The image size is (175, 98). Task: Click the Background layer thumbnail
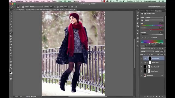click(145, 75)
